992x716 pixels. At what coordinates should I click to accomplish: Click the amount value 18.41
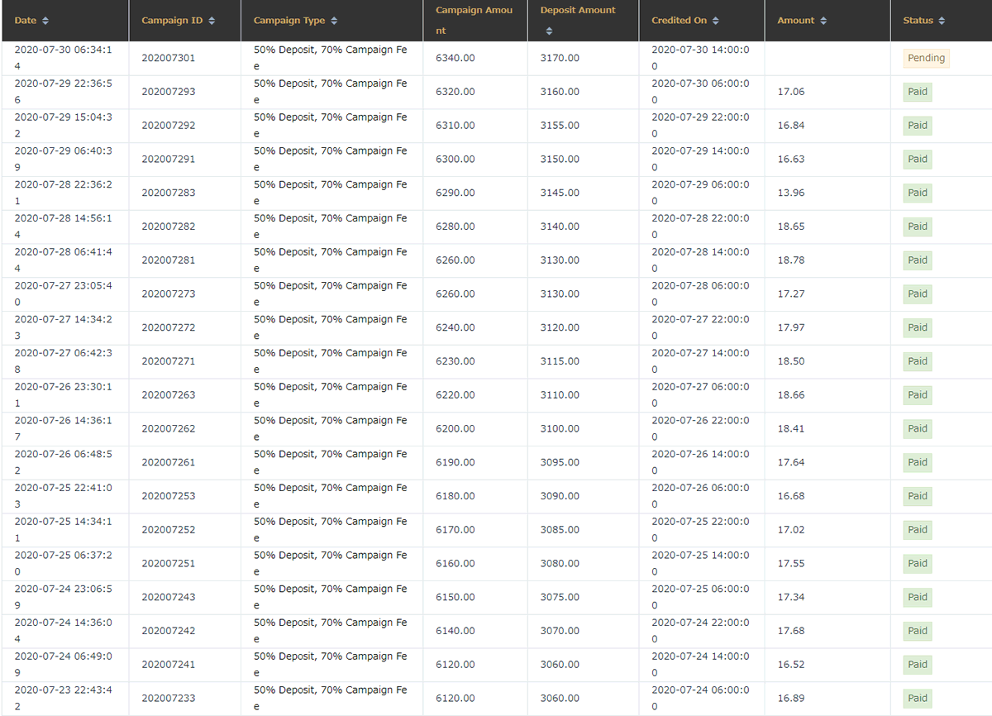coord(791,428)
